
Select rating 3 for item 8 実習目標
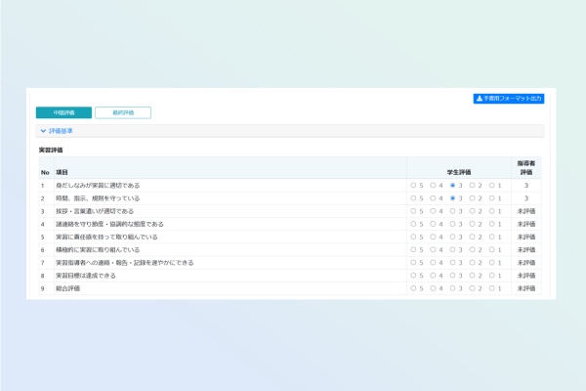[x=452, y=276]
